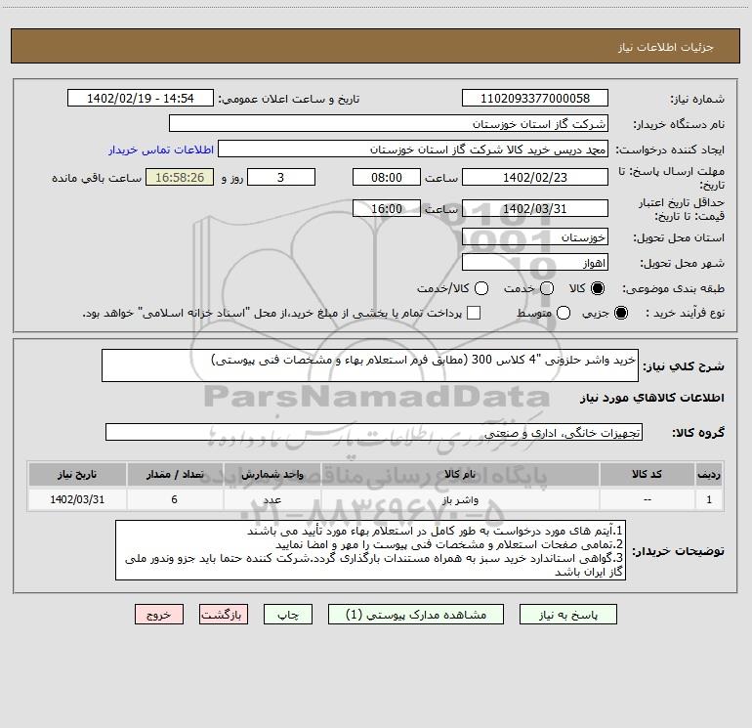752x728 pixels.
Task: Click the شماره نیاز field 1102093377000058
Action: [x=535, y=99]
